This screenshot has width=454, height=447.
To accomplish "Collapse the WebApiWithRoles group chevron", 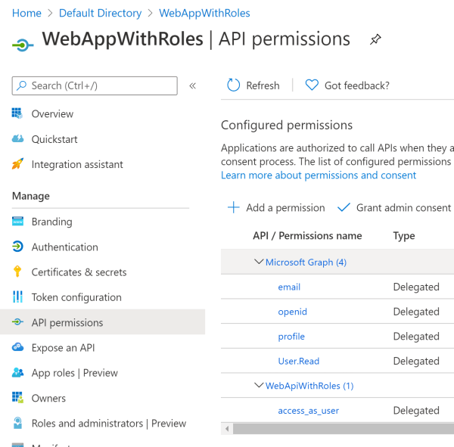I will [x=259, y=385].
